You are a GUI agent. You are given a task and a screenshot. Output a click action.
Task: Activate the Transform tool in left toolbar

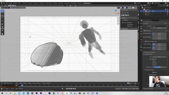point(3,27)
